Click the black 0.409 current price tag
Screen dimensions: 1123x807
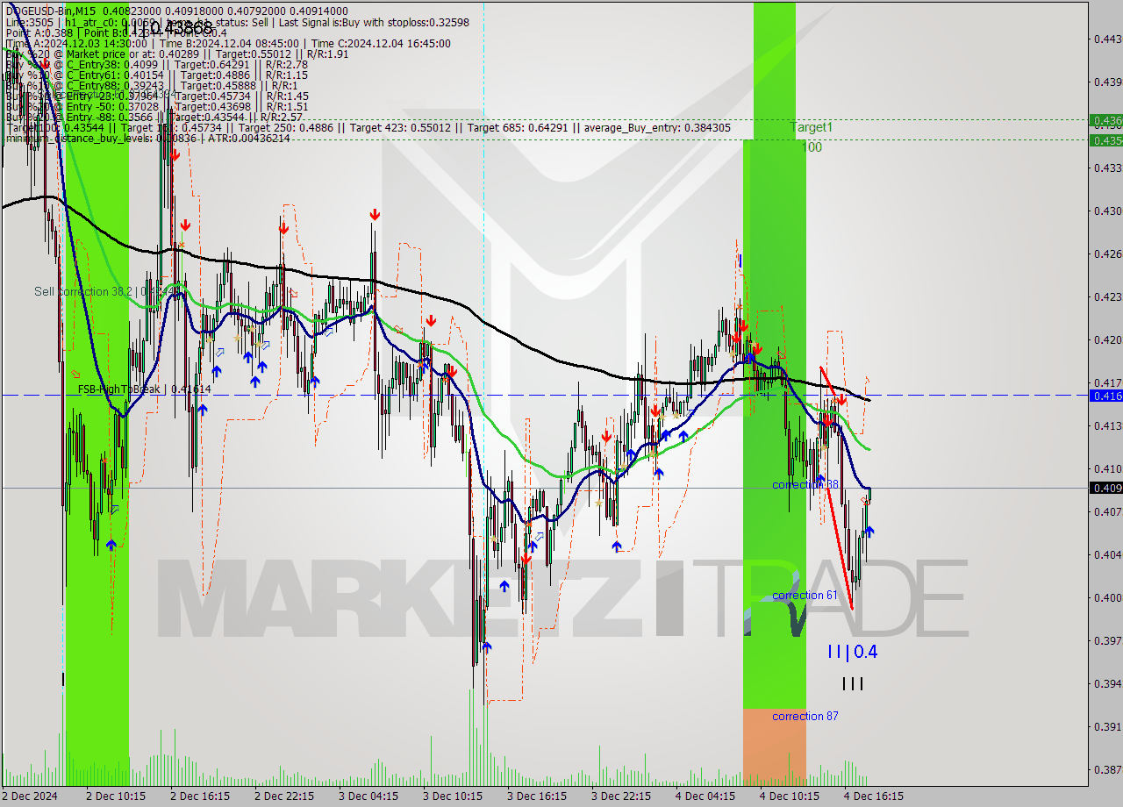tap(1105, 488)
